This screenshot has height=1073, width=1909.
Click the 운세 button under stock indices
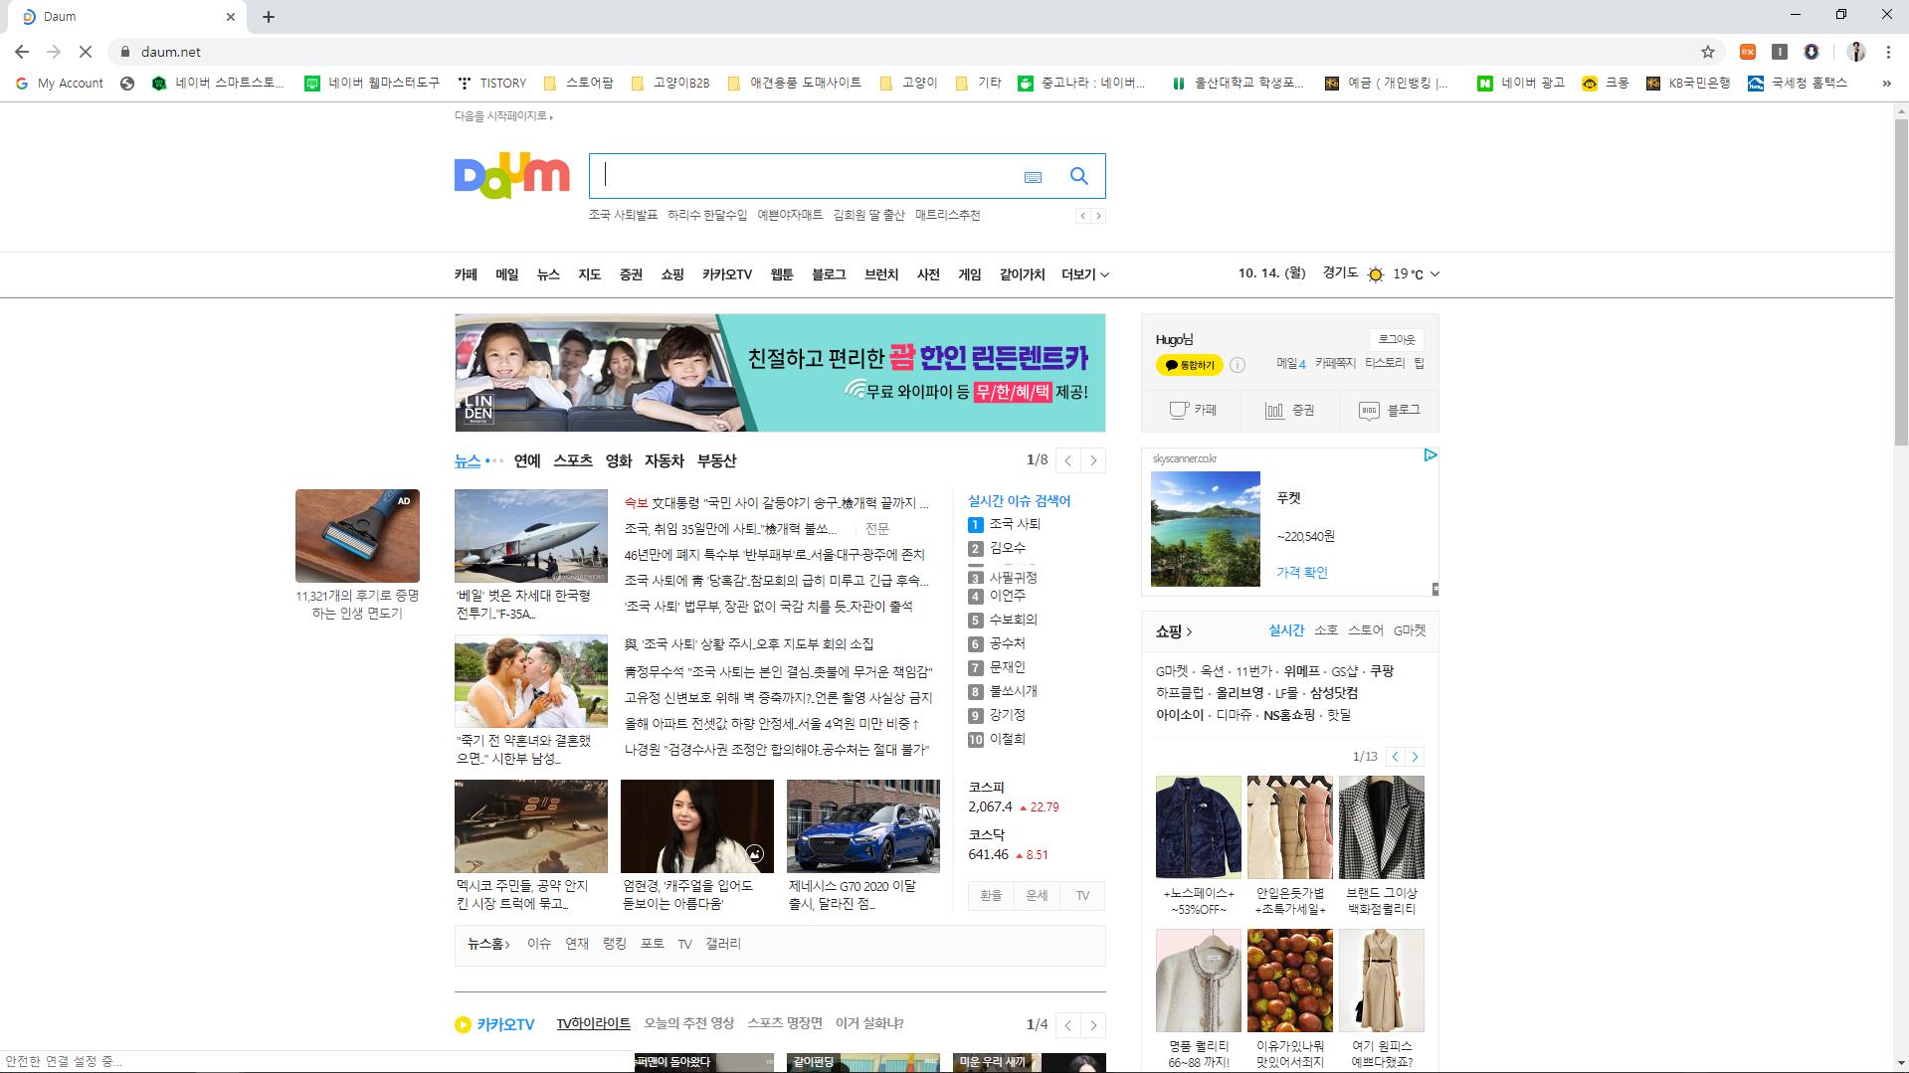click(x=1037, y=896)
